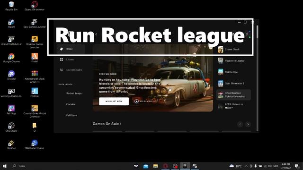Quick launch Rocket League from sidebar
Screen dimensions: 303x170
click(x=74, y=93)
